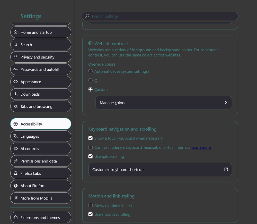Click the AI controls sparkle icon
The height and width of the screenshot is (224, 257).
tap(16, 148)
